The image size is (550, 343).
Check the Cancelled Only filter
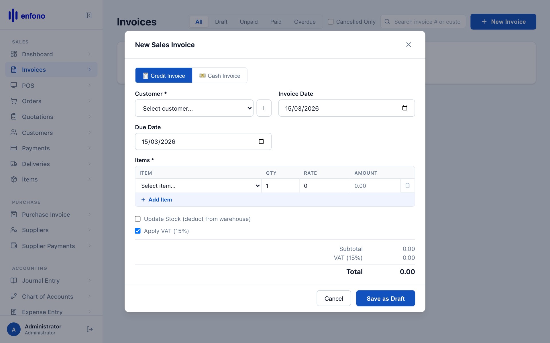(x=331, y=21)
